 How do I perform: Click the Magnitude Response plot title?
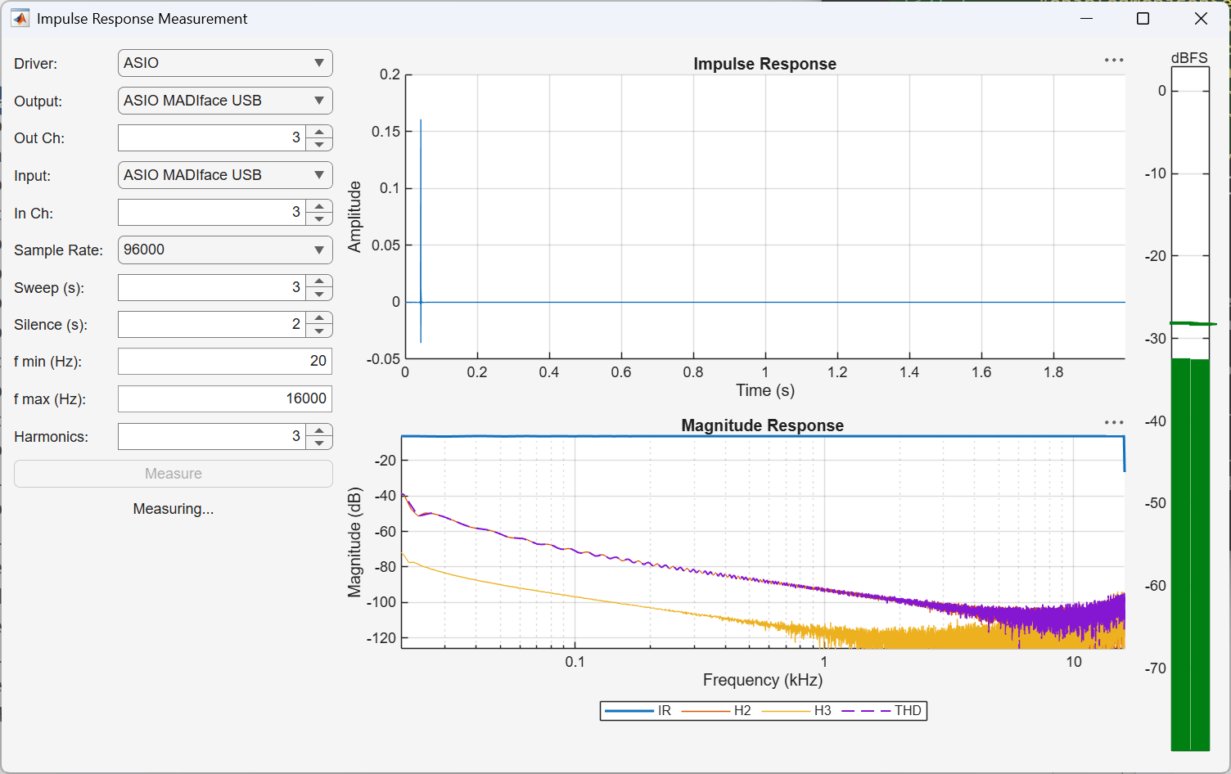(762, 425)
